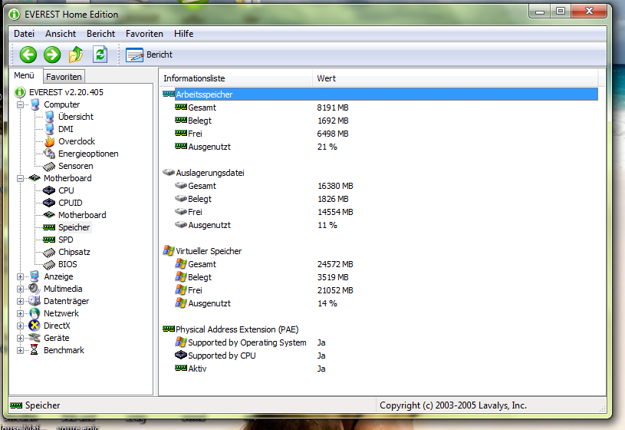The width and height of the screenshot is (625, 430).
Task: Collapse the Computer tree node
Action: click(21, 104)
